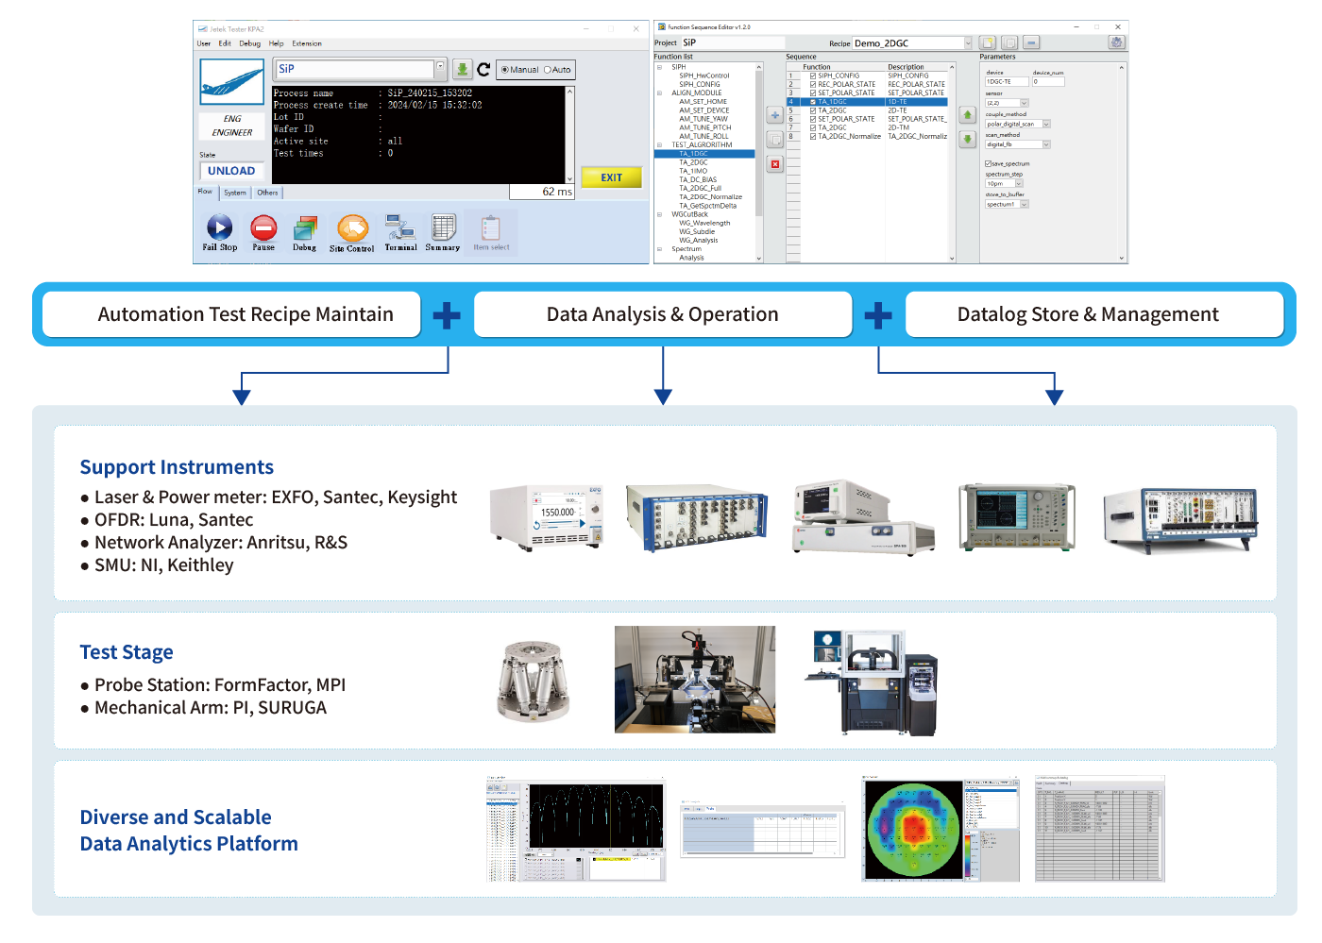
Task: Click Jetek Tester KPA2 title bar icon
Action: pyautogui.click(x=202, y=29)
